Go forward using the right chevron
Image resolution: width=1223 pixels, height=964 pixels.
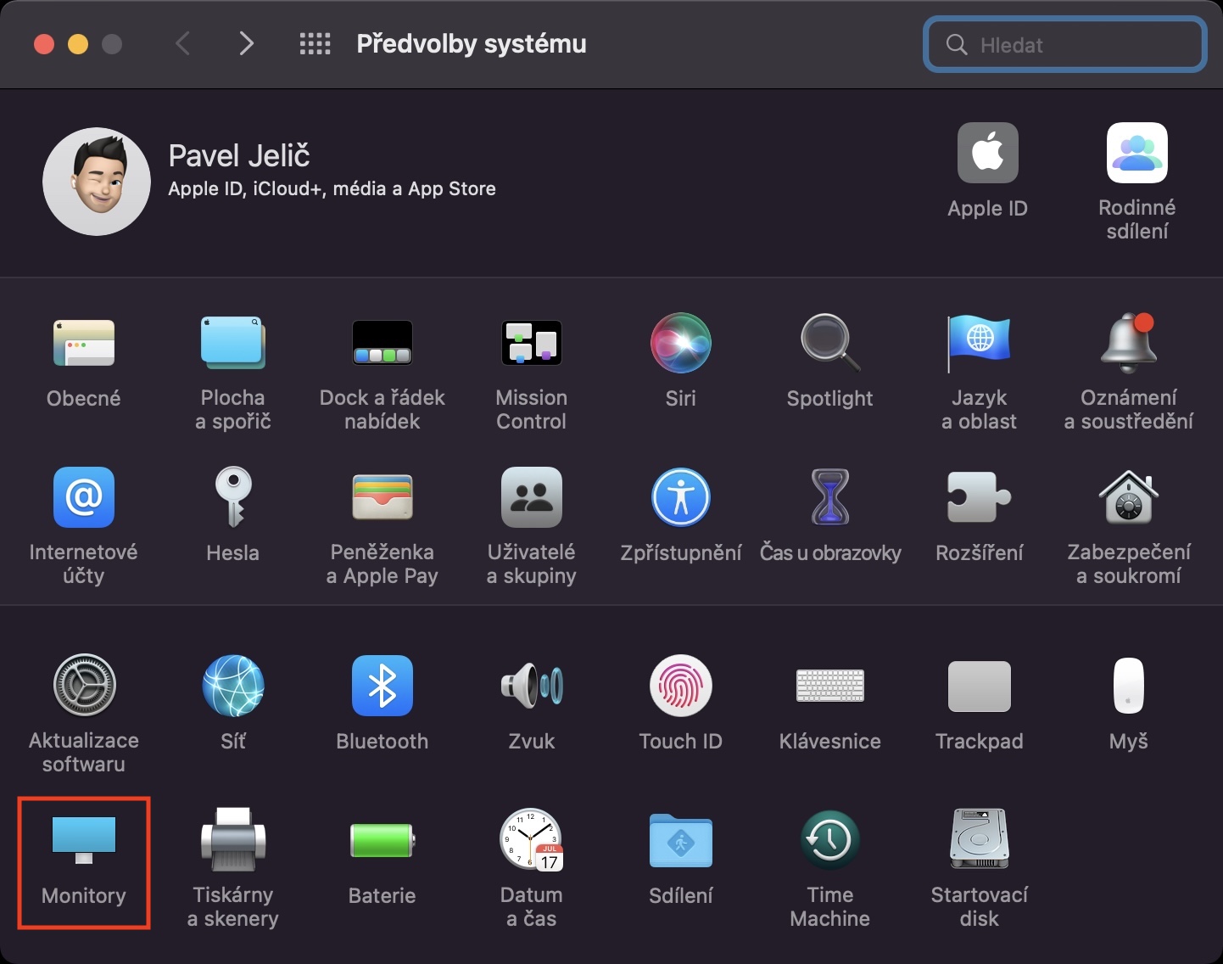click(x=246, y=43)
